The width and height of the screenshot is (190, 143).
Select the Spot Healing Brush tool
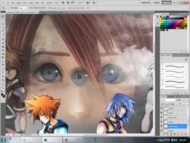pos(3,39)
